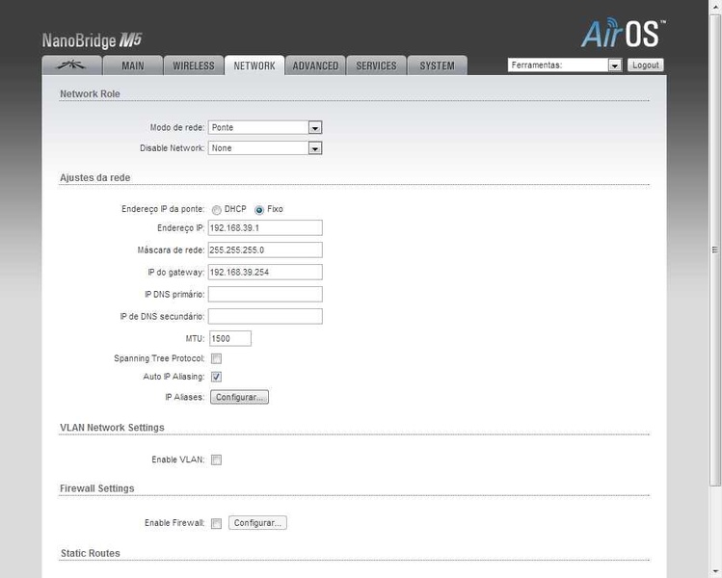This screenshot has height=578, width=722.
Task: Focus the IP DNS primário field
Action: pyautogui.click(x=265, y=294)
